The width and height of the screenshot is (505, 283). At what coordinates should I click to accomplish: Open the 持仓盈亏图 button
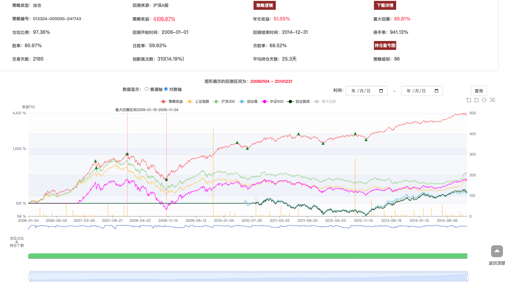(385, 45)
